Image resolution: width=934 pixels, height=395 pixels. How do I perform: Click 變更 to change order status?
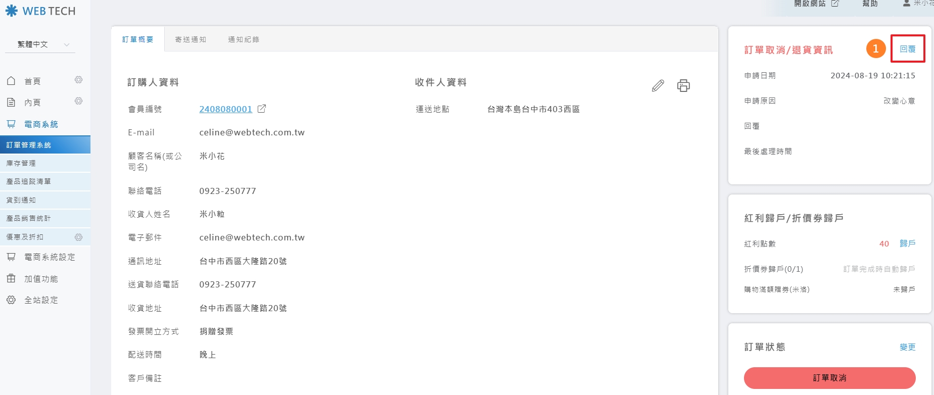[x=907, y=347]
